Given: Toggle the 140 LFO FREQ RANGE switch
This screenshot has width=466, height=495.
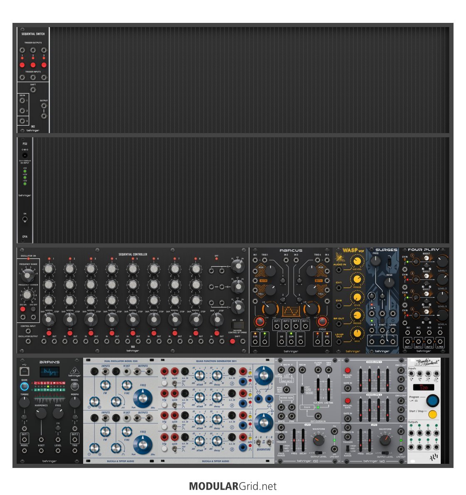Looking at the screenshot, I should coord(348,448).
